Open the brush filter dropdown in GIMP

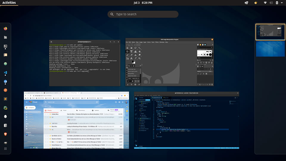tap(205, 47)
